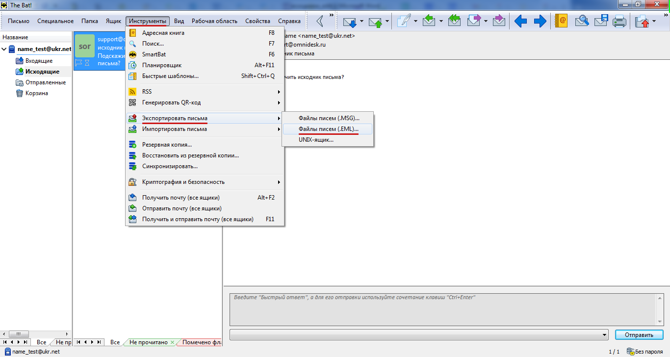Screen dimensions: 670x357
Task: Choose UNIX-ящик... export option
Action: coord(328,140)
